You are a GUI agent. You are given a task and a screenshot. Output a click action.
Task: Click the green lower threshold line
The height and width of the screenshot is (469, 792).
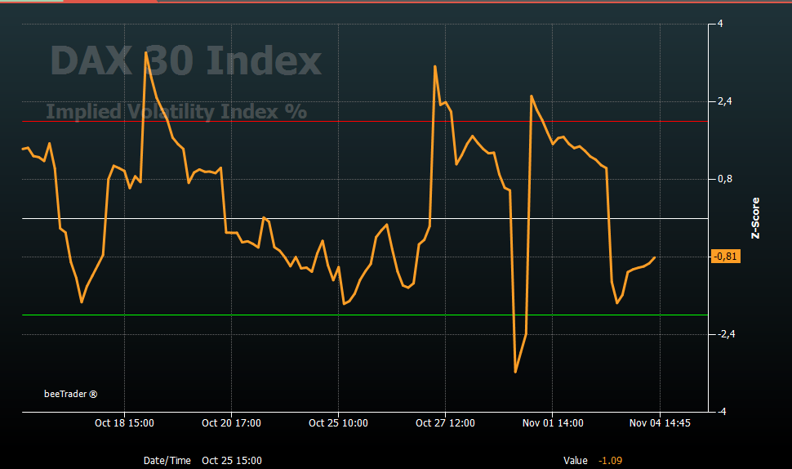pyautogui.click(x=365, y=315)
